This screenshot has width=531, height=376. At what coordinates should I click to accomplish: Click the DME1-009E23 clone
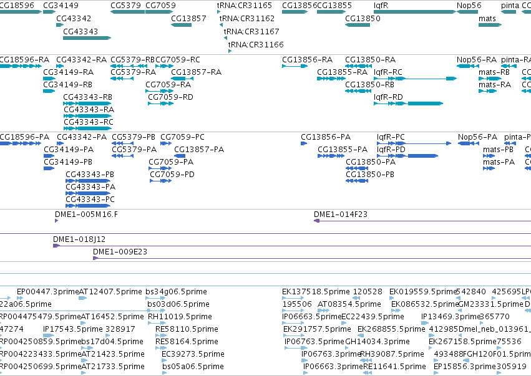(x=312, y=259)
